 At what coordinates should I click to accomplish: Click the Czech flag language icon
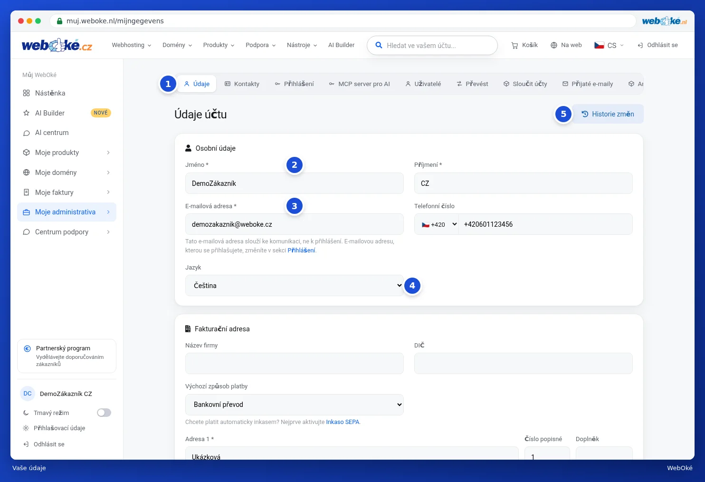coord(599,45)
